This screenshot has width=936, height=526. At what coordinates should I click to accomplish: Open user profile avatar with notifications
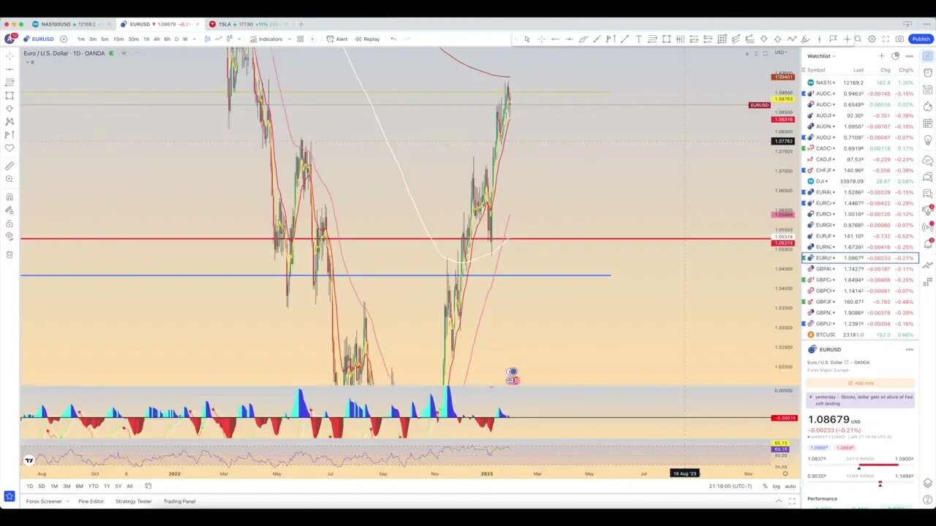10,39
